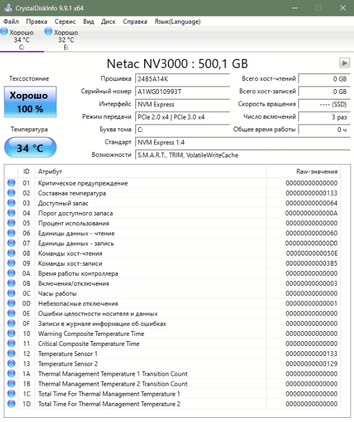Image resolution: width=354 pixels, height=422 pixels.
Task: Open the Справка menu
Action: pyautogui.click(x=135, y=21)
